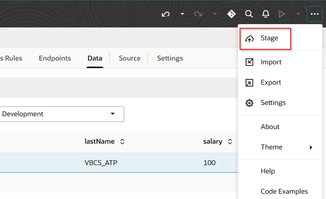Open Settings with the gear icon
The image size is (326, 199).
[x=272, y=103]
